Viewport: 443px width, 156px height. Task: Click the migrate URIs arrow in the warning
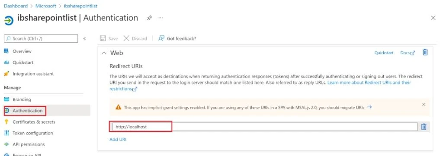pos(369,107)
